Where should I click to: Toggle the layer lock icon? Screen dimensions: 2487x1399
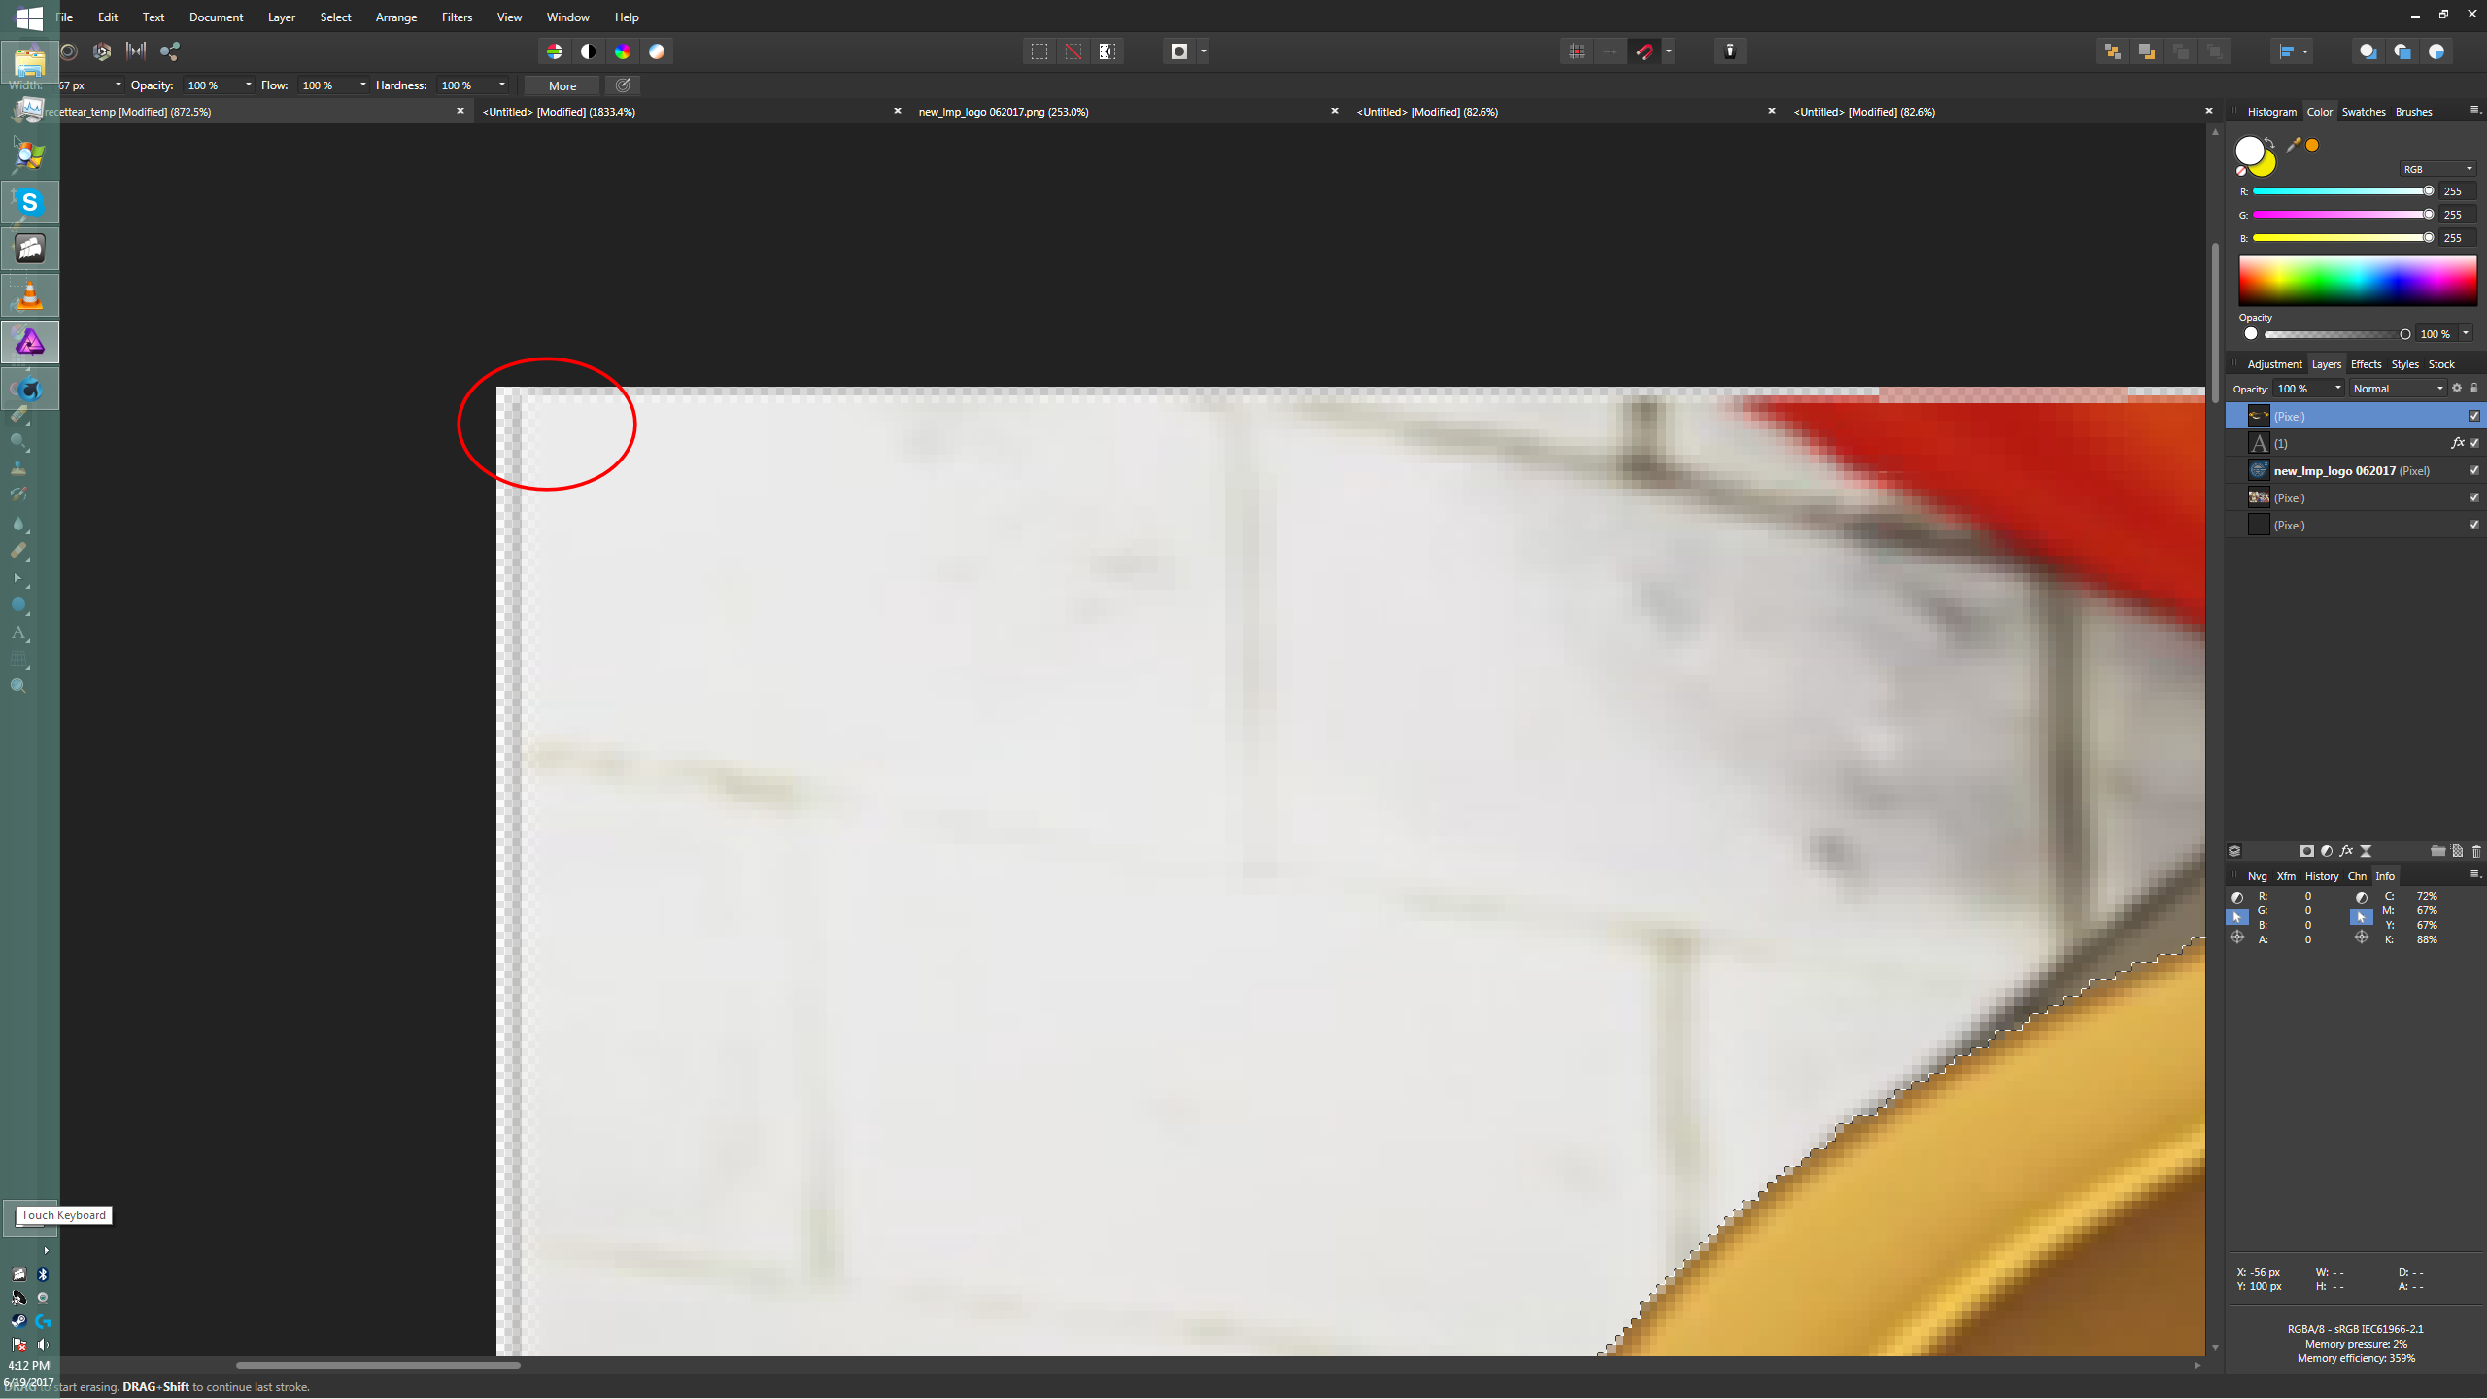[2474, 389]
